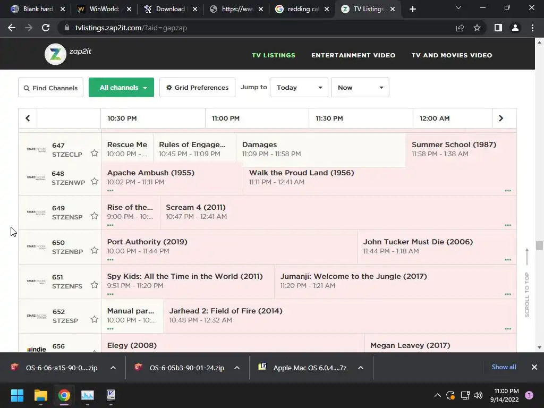Click the share page icon in address bar
Screen dimensions: 544x408
coord(460,28)
